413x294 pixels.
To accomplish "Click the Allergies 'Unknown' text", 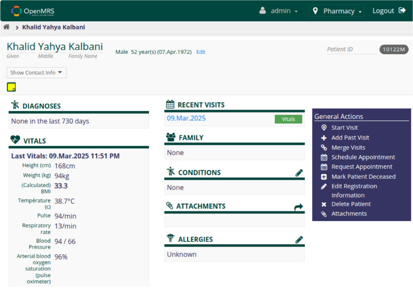I will (181, 255).
